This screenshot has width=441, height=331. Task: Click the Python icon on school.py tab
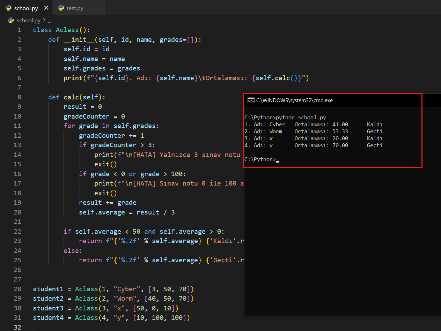[9, 8]
